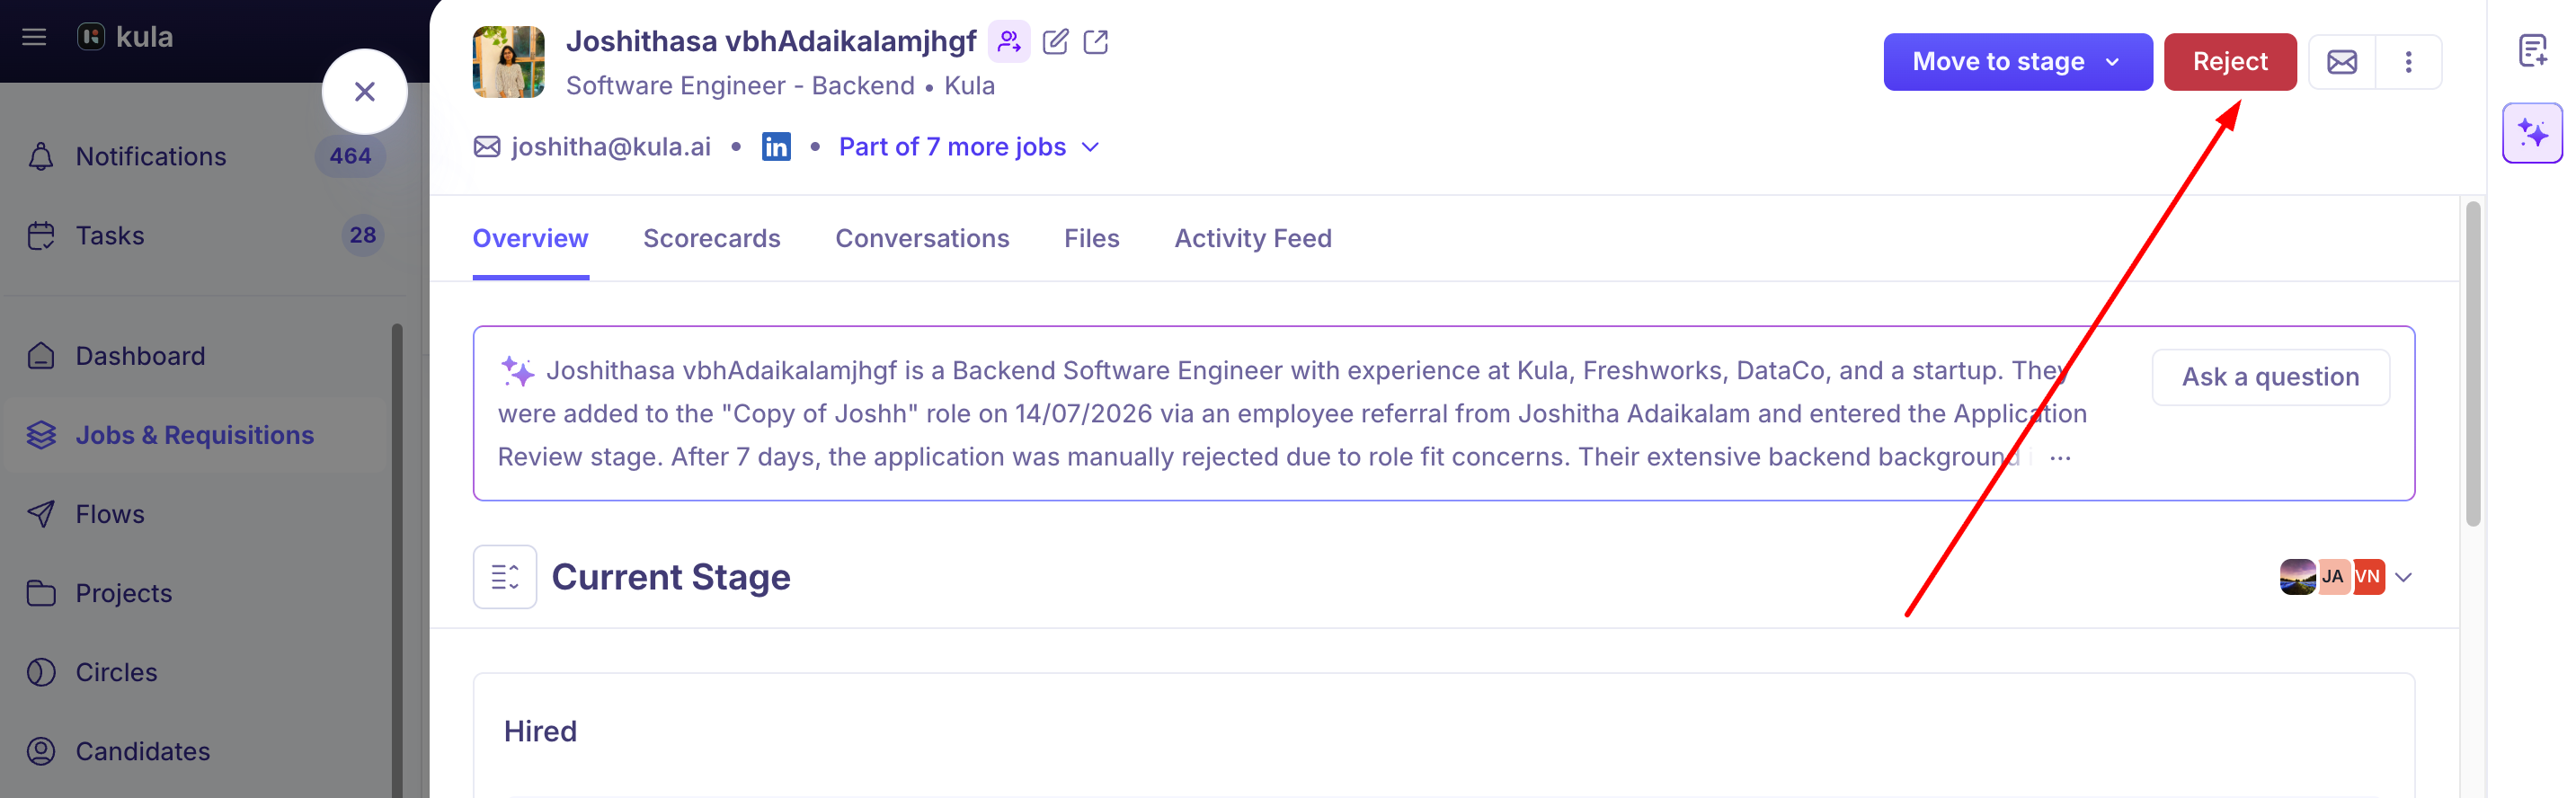Close the candidate panel with X
The image size is (2576, 798).
(364, 92)
